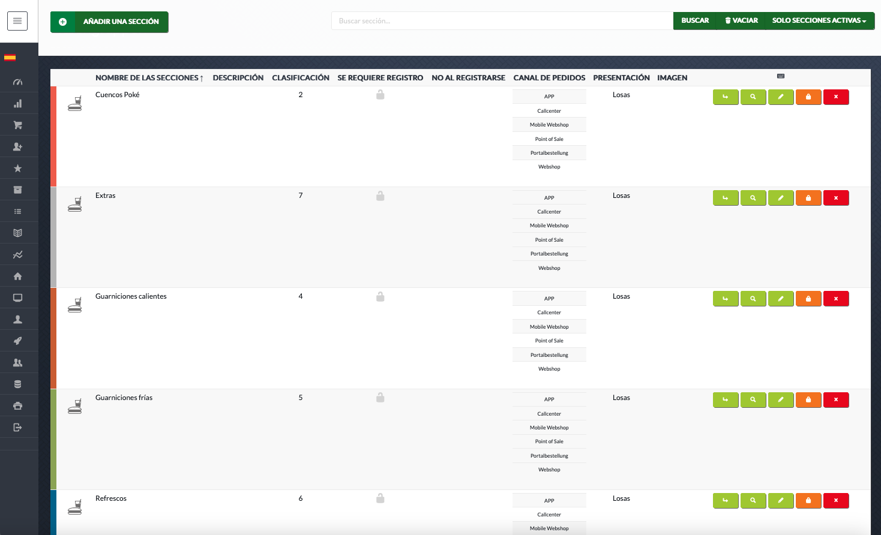881x535 pixels.
Task: Open the dashboard speedometer icon in sidebar
Action: (17, 82)
